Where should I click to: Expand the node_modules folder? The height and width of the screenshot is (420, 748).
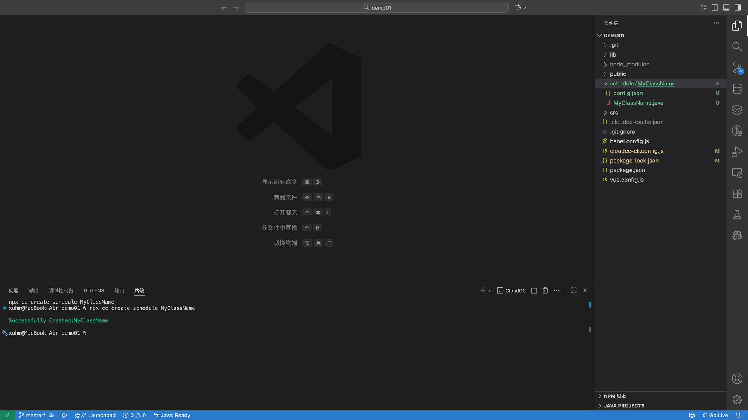[x=629, y=64]
